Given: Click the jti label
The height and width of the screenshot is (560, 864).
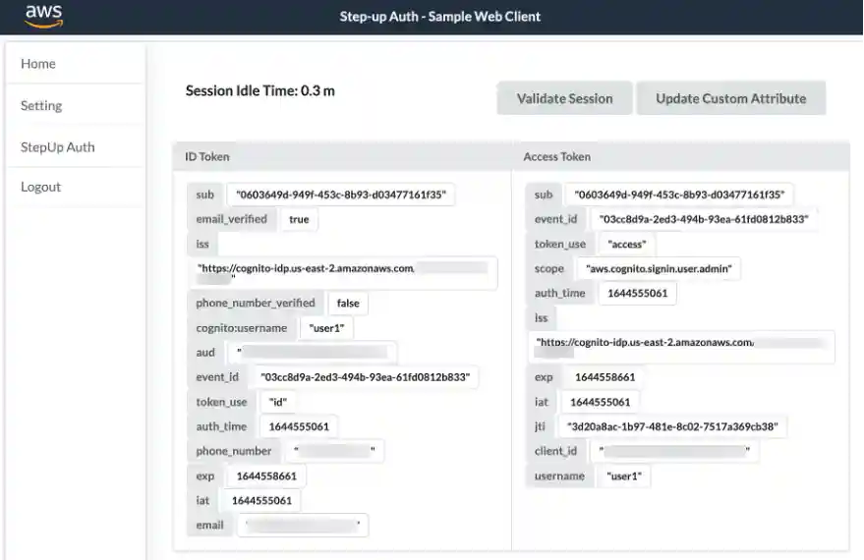Looking at the screenshot, I should (540, 426).
